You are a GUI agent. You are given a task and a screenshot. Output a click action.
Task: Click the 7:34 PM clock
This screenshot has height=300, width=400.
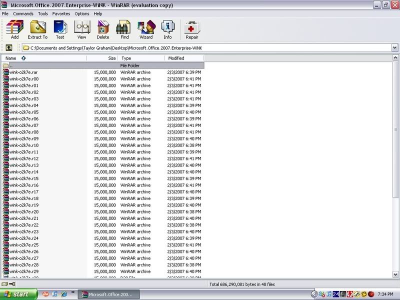point(385,294)
